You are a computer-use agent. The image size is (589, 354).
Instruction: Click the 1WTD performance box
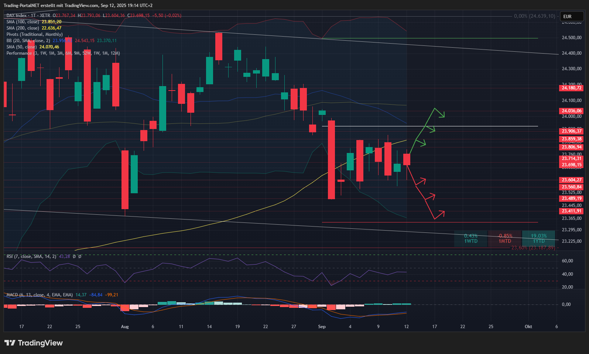click(470, 238)
